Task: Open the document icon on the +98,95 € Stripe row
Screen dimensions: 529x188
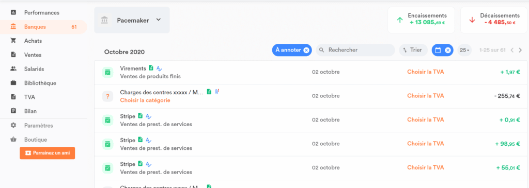Action: [x=141, y=140]
